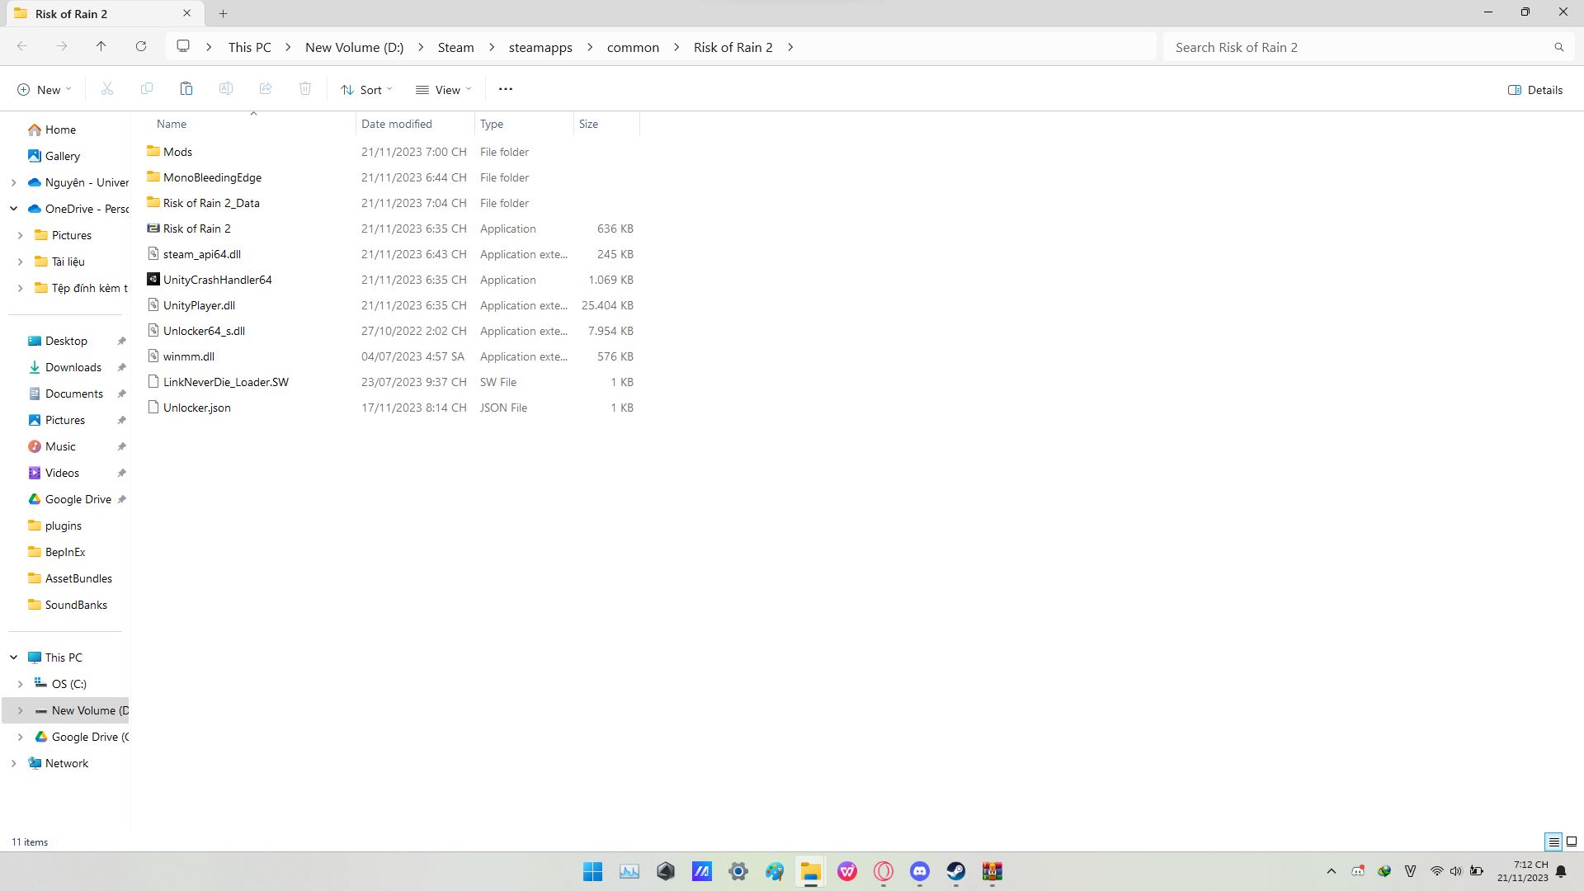Click the Paste icon in toolbar
Screen dimensions: 1584x891
coord(186,89)
